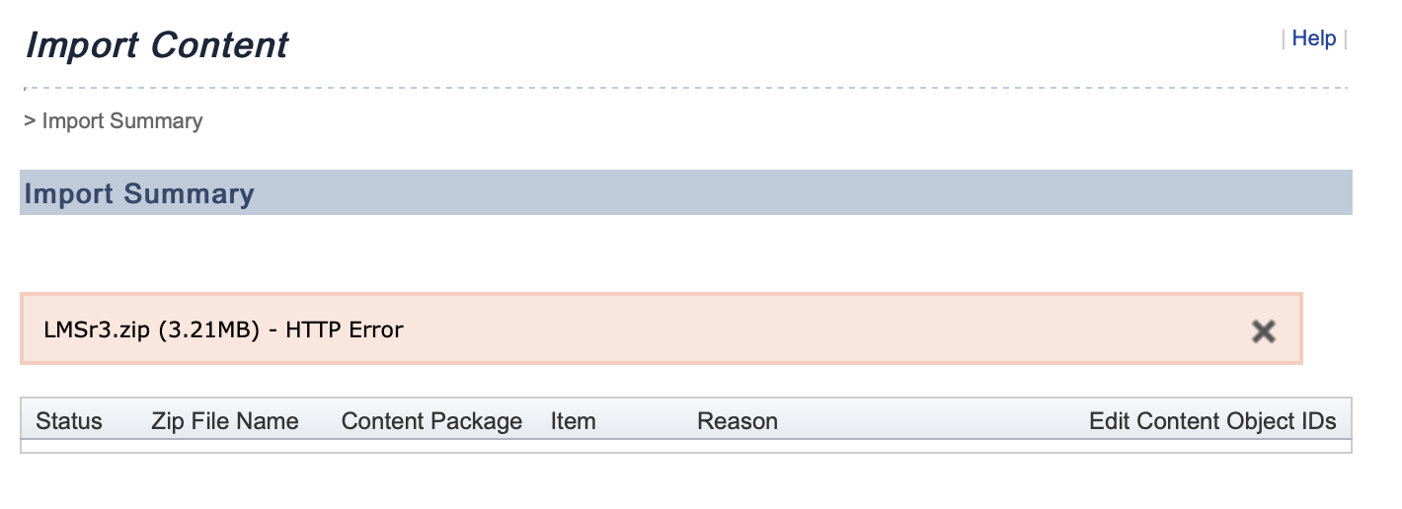Click the empty row below table headers
Image resolution: width=1402 pixels, height=509 pixels.
685,446
